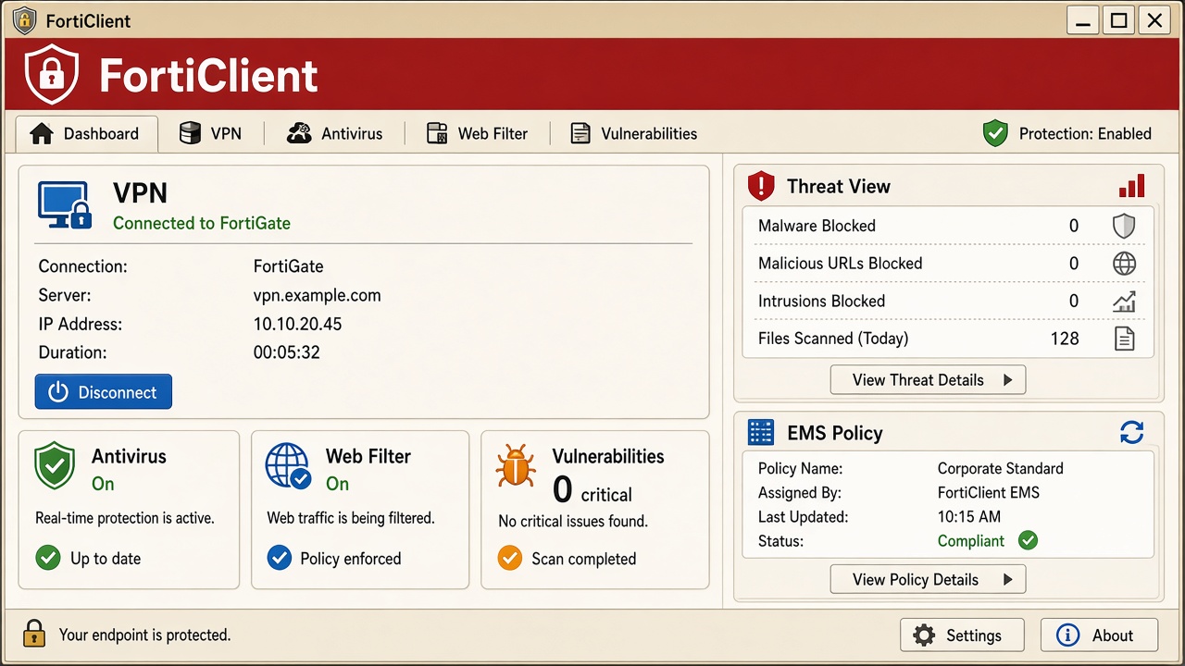Open the Settings button
This screenshot has width=1185, height=666.
pyautogui.click(x=962, y=635)
